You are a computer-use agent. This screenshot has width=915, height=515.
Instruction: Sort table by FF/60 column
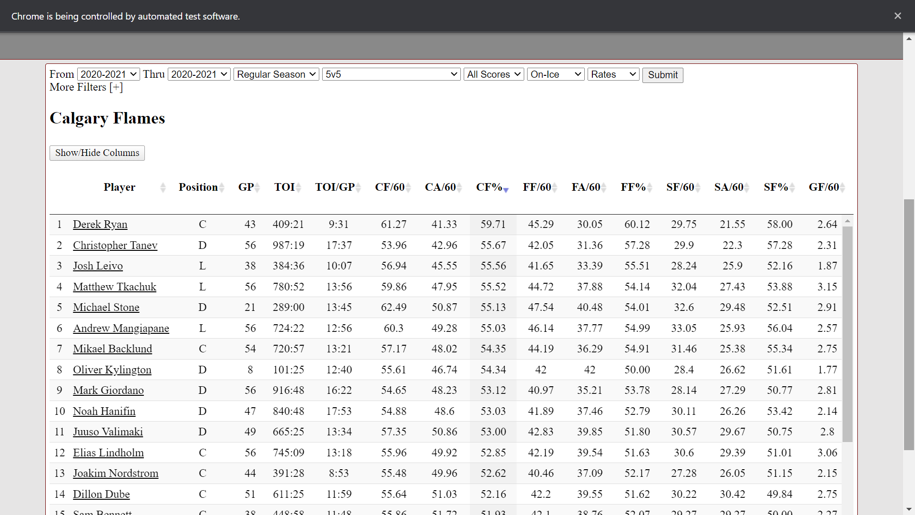pyautogui.click(x=537, y=187)
